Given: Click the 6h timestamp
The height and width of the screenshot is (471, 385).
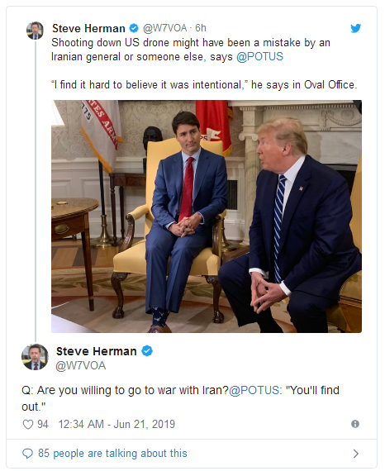Looking at the screenshot, I should tap(201, 28).
